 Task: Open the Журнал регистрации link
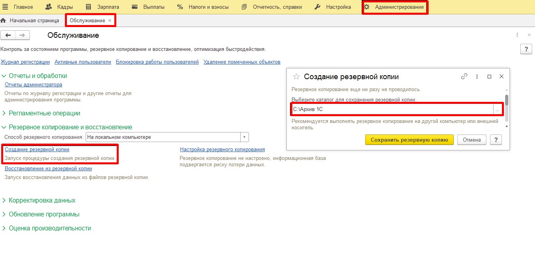(x=25, y=62)
